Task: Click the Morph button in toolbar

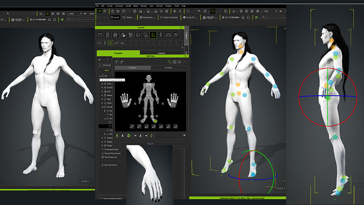Action: pyautogui.click(x=127, y=17)
